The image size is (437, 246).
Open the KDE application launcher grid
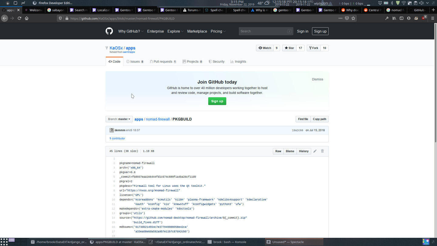coord(4,242)
